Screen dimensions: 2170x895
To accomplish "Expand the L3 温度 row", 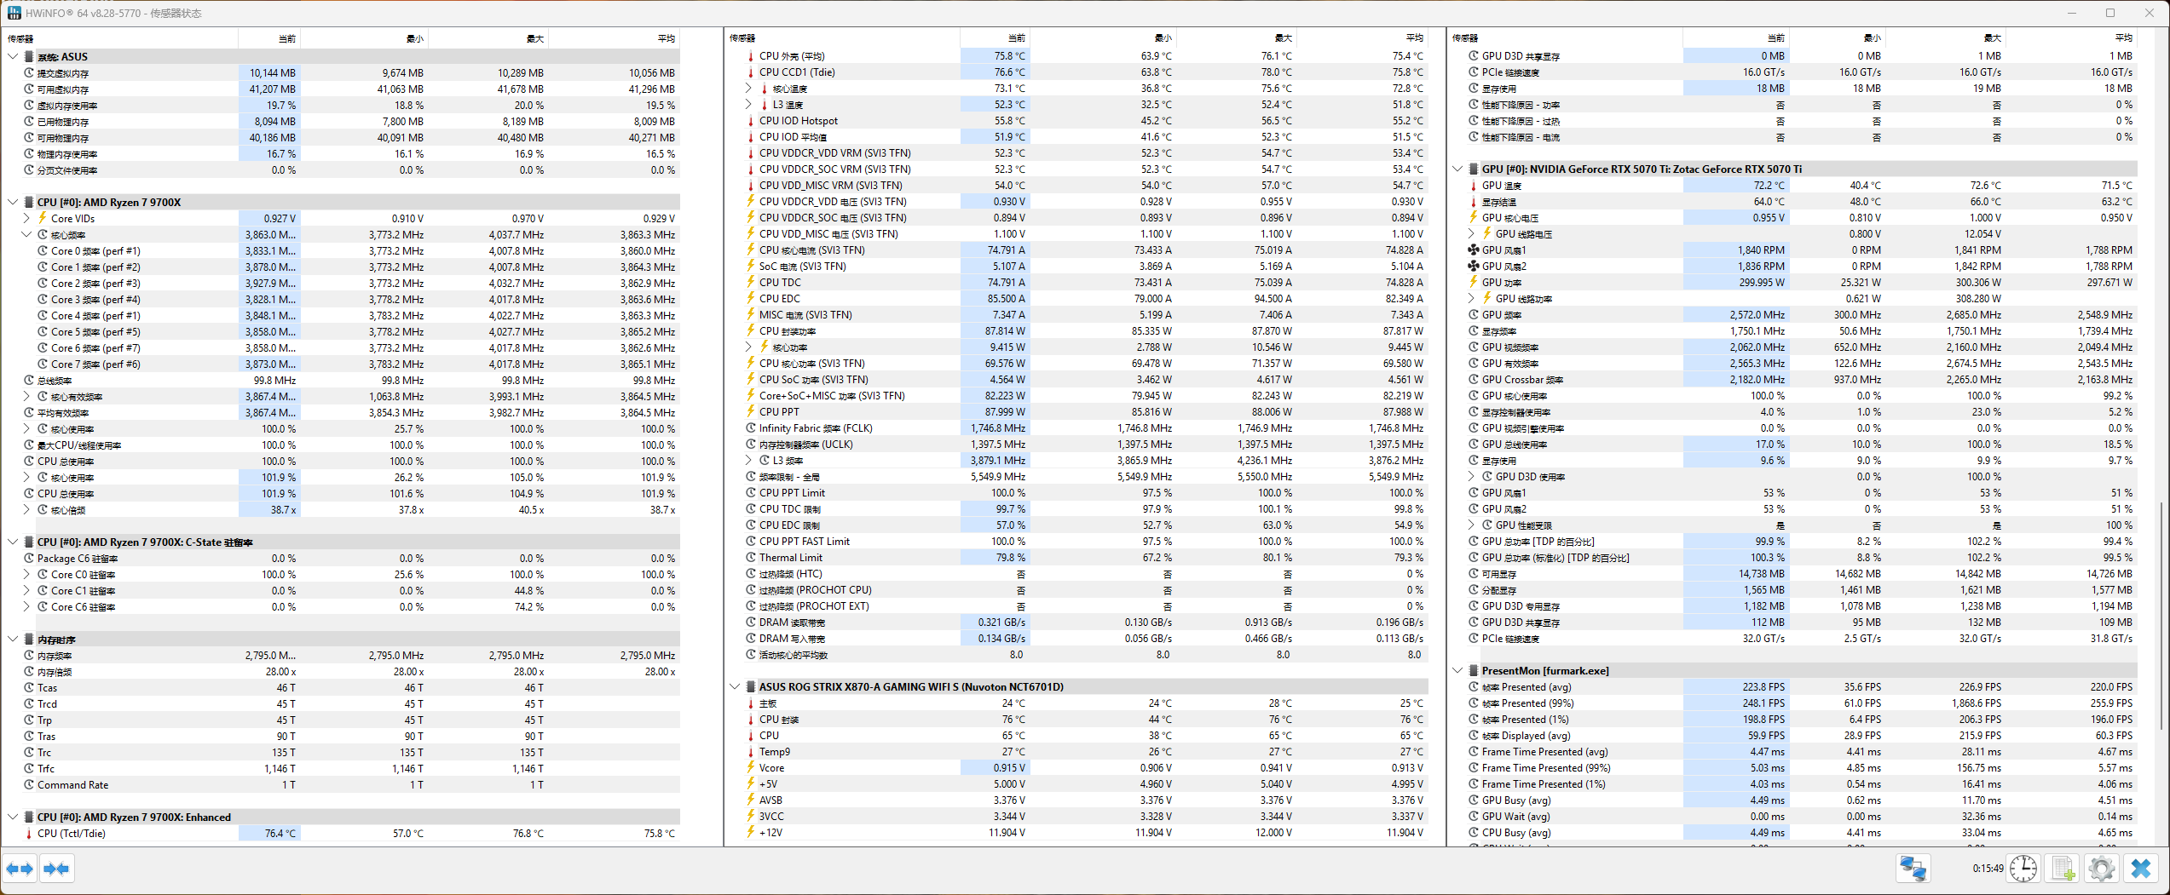I will coord(748,105).
